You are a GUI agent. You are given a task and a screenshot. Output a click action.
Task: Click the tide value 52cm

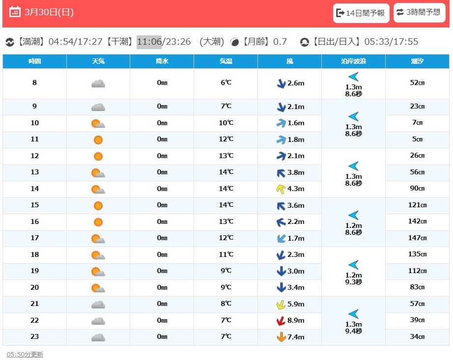tap(418, 83)
